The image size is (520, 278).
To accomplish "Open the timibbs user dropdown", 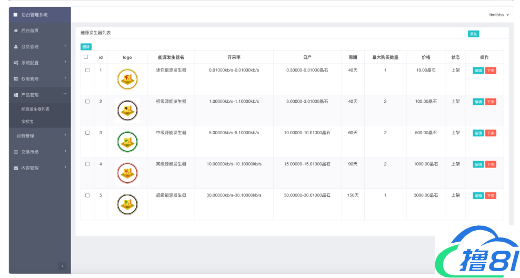I will point(498,15).
